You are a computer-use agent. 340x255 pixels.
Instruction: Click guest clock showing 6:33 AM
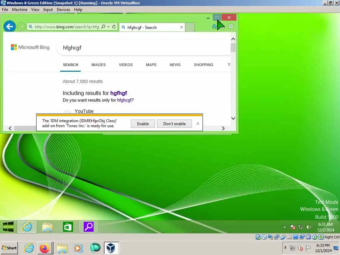coord(326,227)
